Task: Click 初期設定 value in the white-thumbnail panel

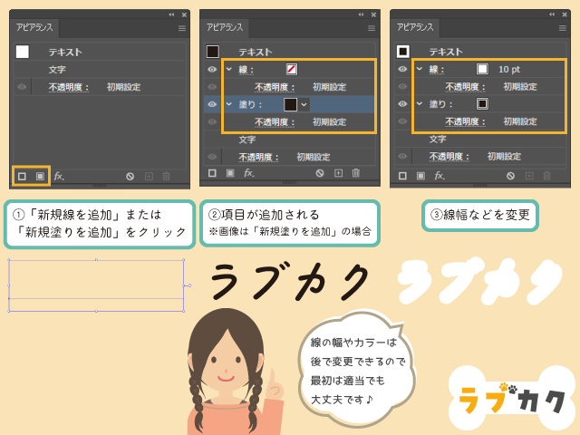Action: click(x=123, y=87)
